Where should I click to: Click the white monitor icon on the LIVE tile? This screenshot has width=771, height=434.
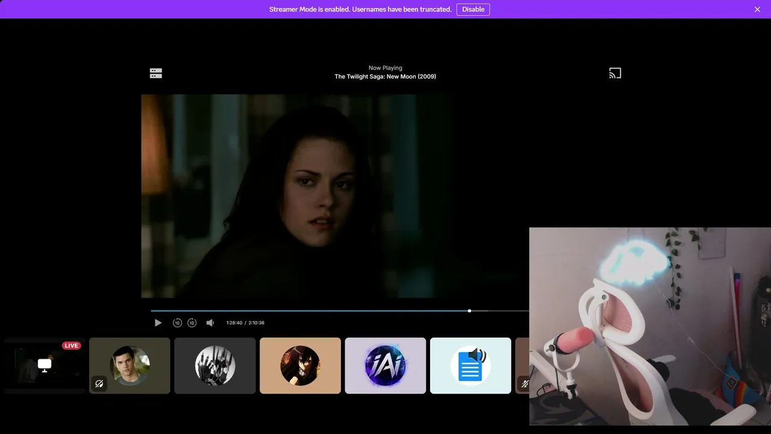click(45, 365)
